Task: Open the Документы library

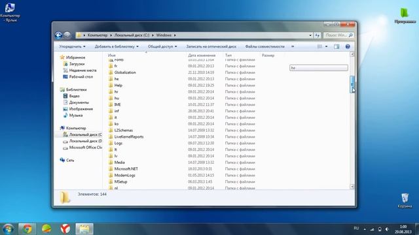Action: (79, 102)
